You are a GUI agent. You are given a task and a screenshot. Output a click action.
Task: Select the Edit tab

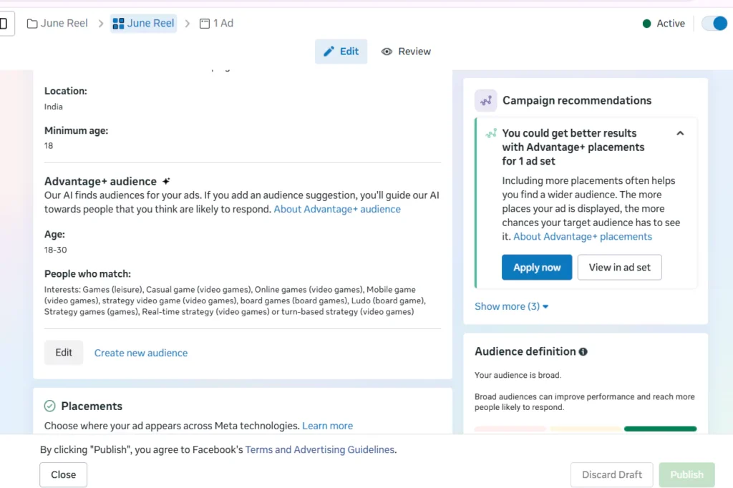pos(341,52)
